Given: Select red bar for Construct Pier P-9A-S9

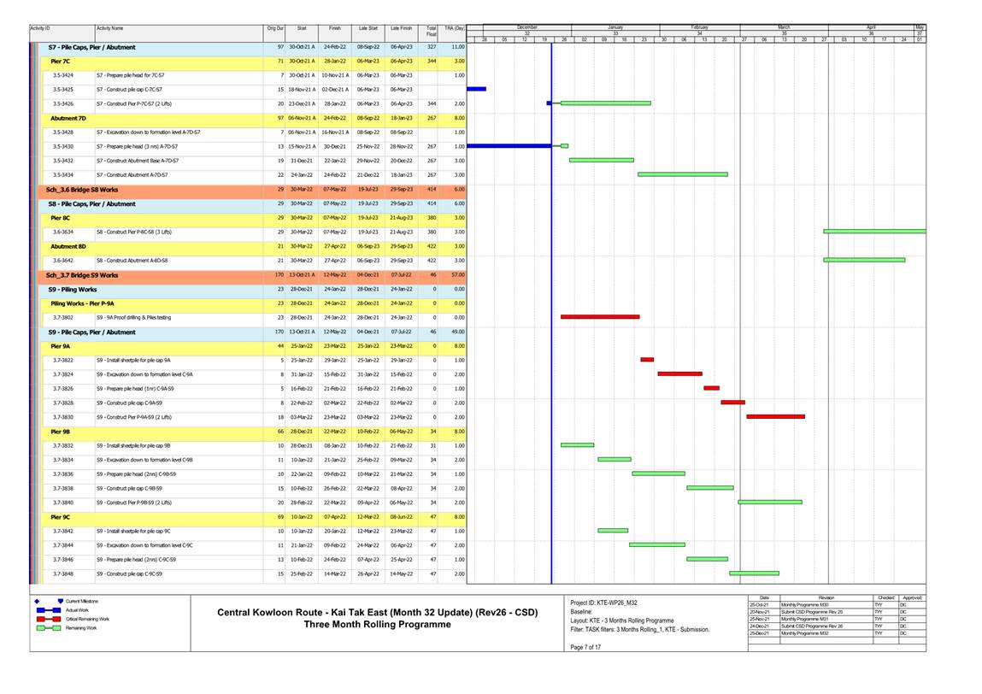Looking at the screenshot, I should (x=775, y=417).
